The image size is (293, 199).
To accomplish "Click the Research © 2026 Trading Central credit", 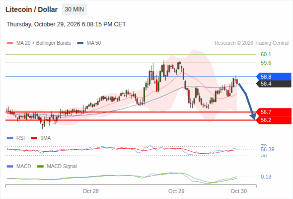I will coord(251,43).
